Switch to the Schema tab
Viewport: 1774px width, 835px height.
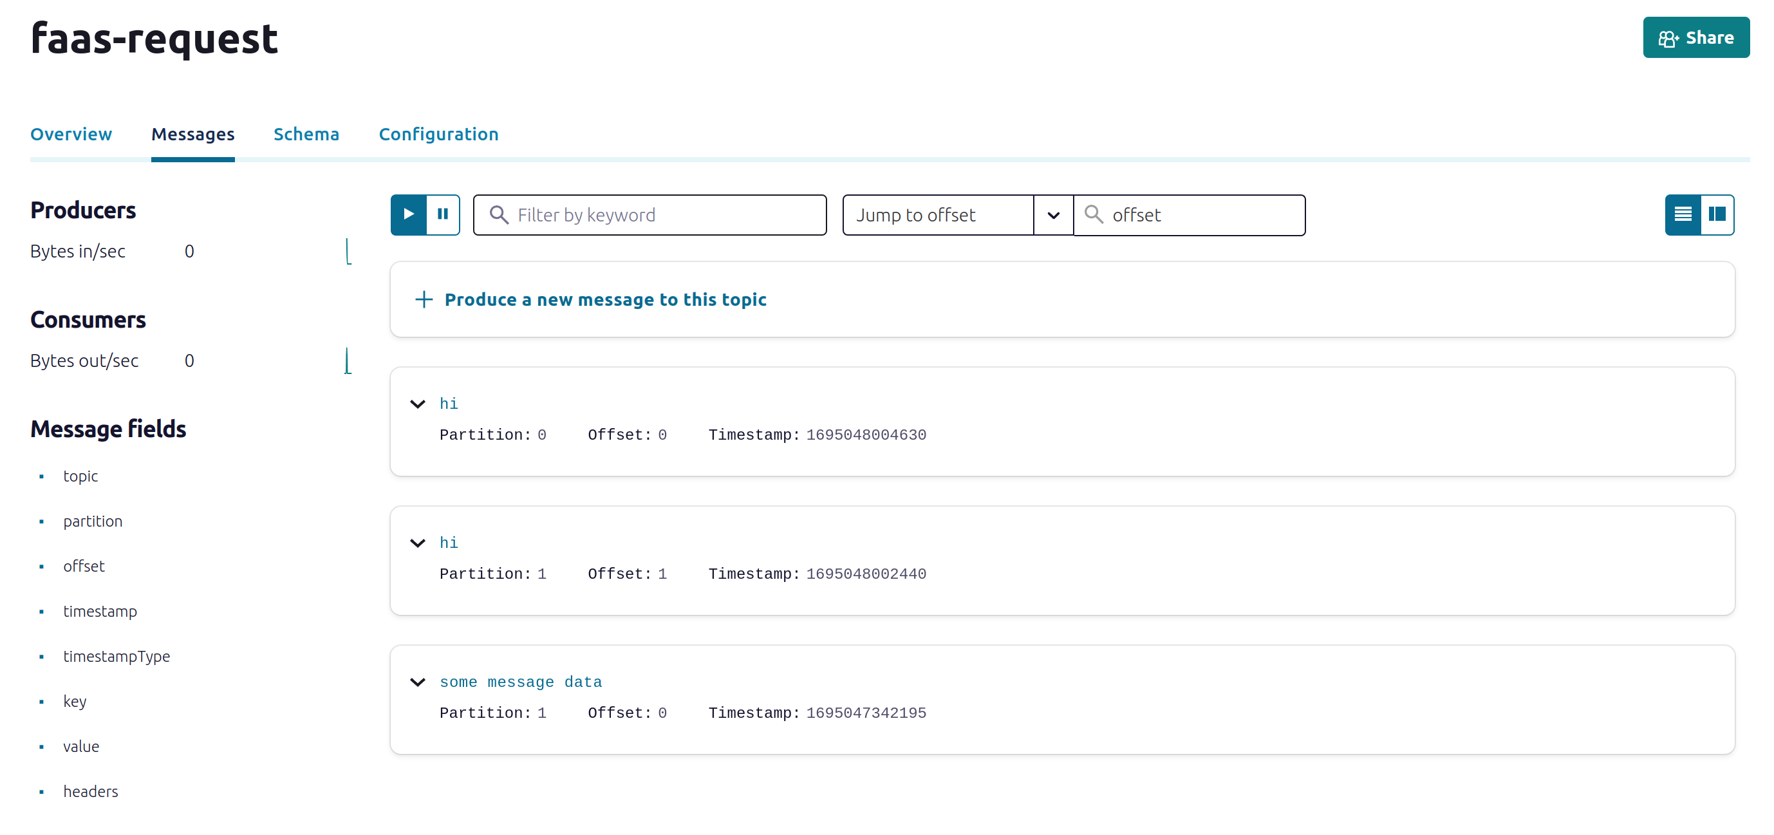(x=306, y=133)
